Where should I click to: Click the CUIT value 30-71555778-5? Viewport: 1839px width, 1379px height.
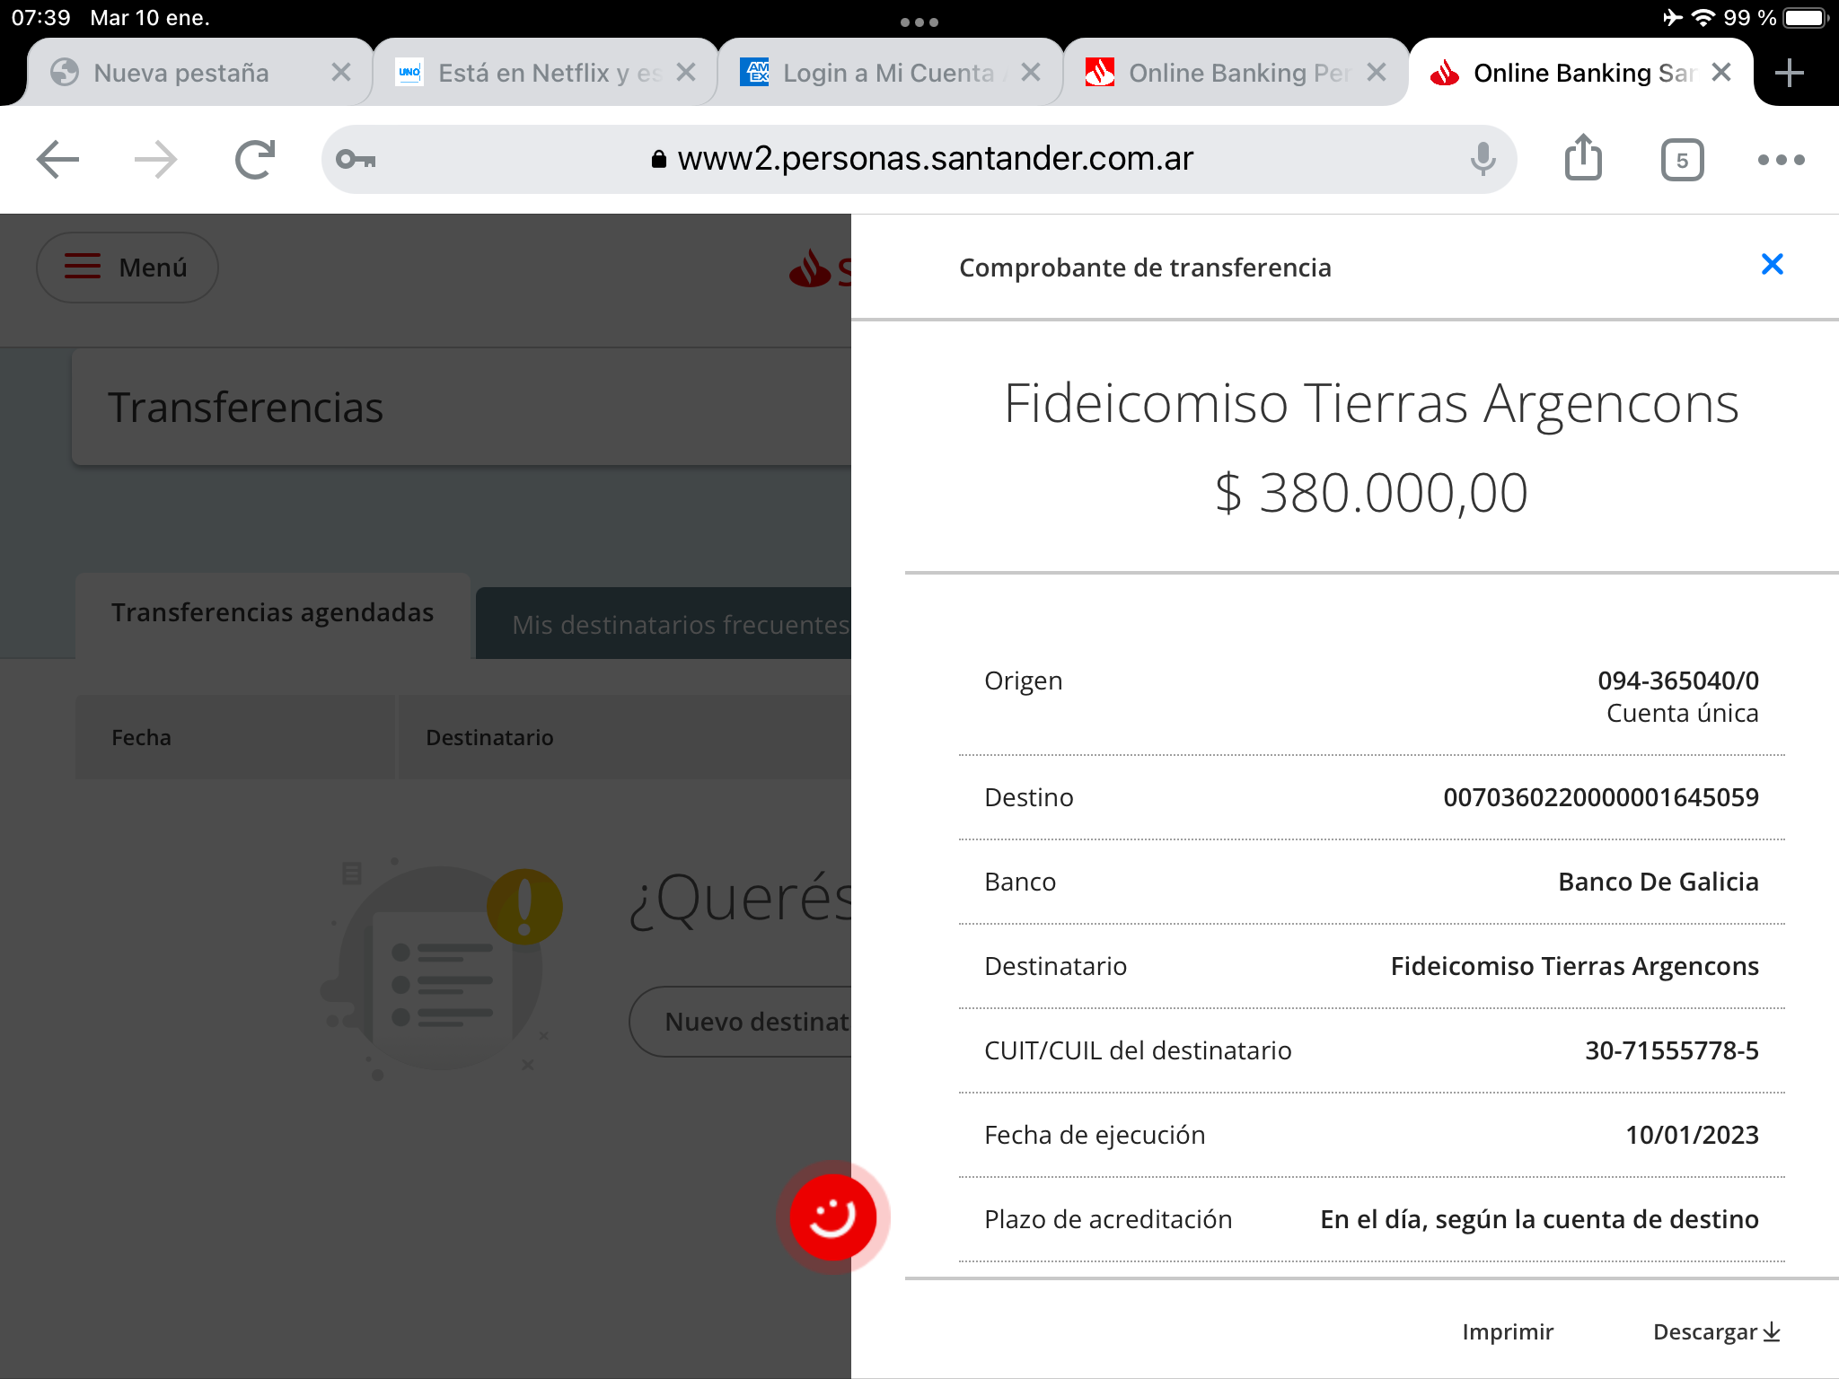click(1671, 1050)
